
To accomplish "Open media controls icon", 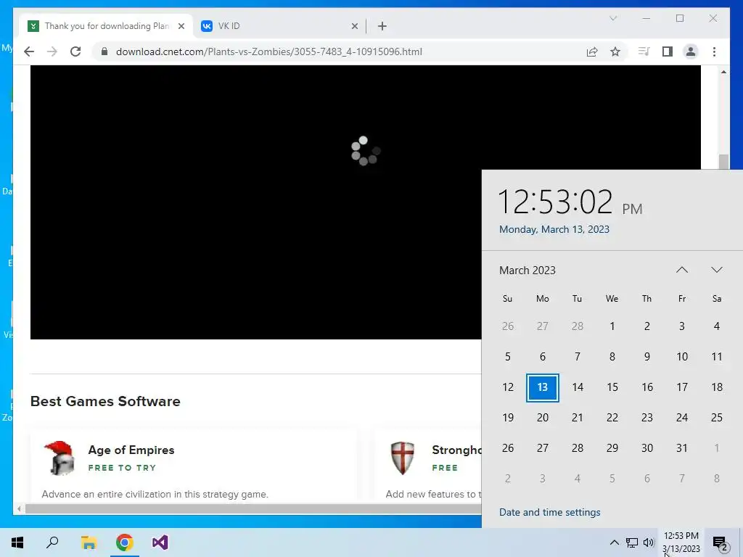I will click(x=644, y=51).
